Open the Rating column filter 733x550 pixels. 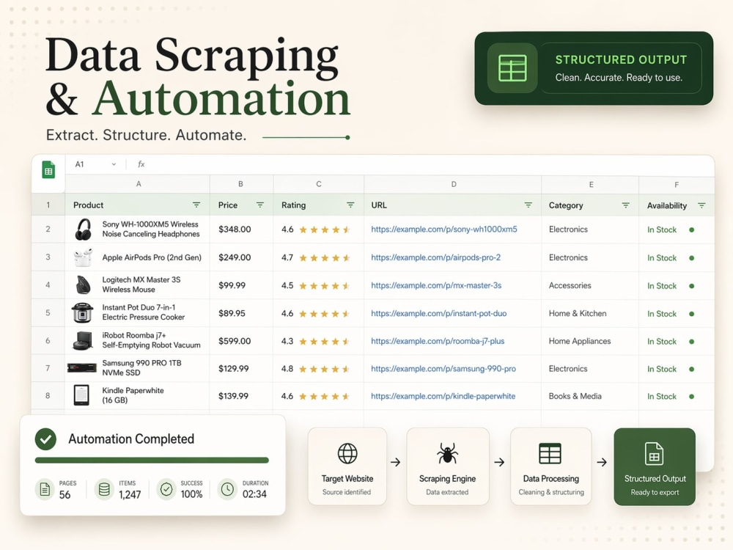[x=350, y=205]
